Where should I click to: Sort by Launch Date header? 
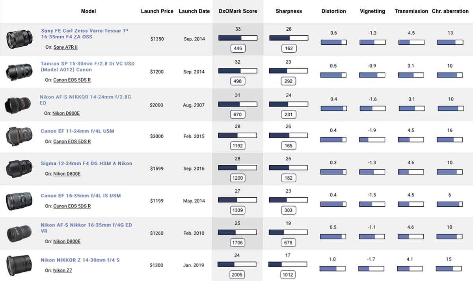(194, 11)
